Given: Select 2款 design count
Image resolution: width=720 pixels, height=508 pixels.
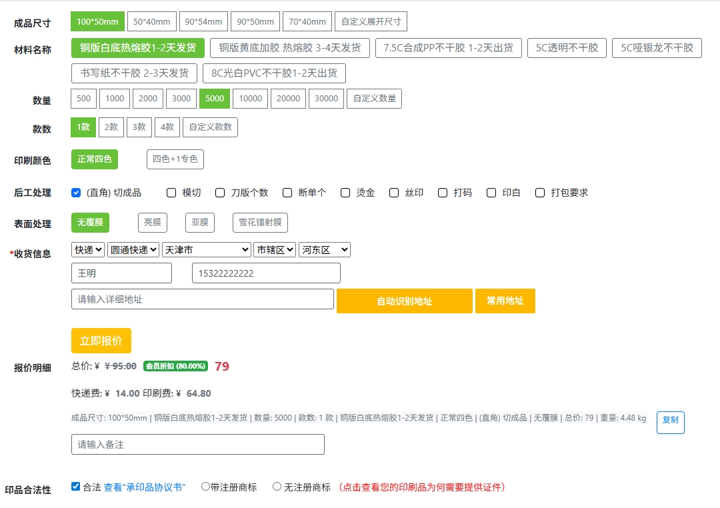Looking at the screenshot, I should click(111, 127).
